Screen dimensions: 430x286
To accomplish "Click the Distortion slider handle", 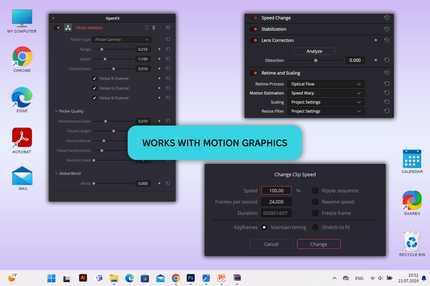I will click(x=316, y=60).
